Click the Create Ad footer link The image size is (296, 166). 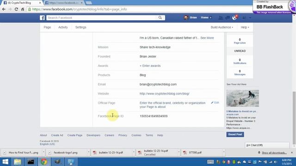[57, 135]
